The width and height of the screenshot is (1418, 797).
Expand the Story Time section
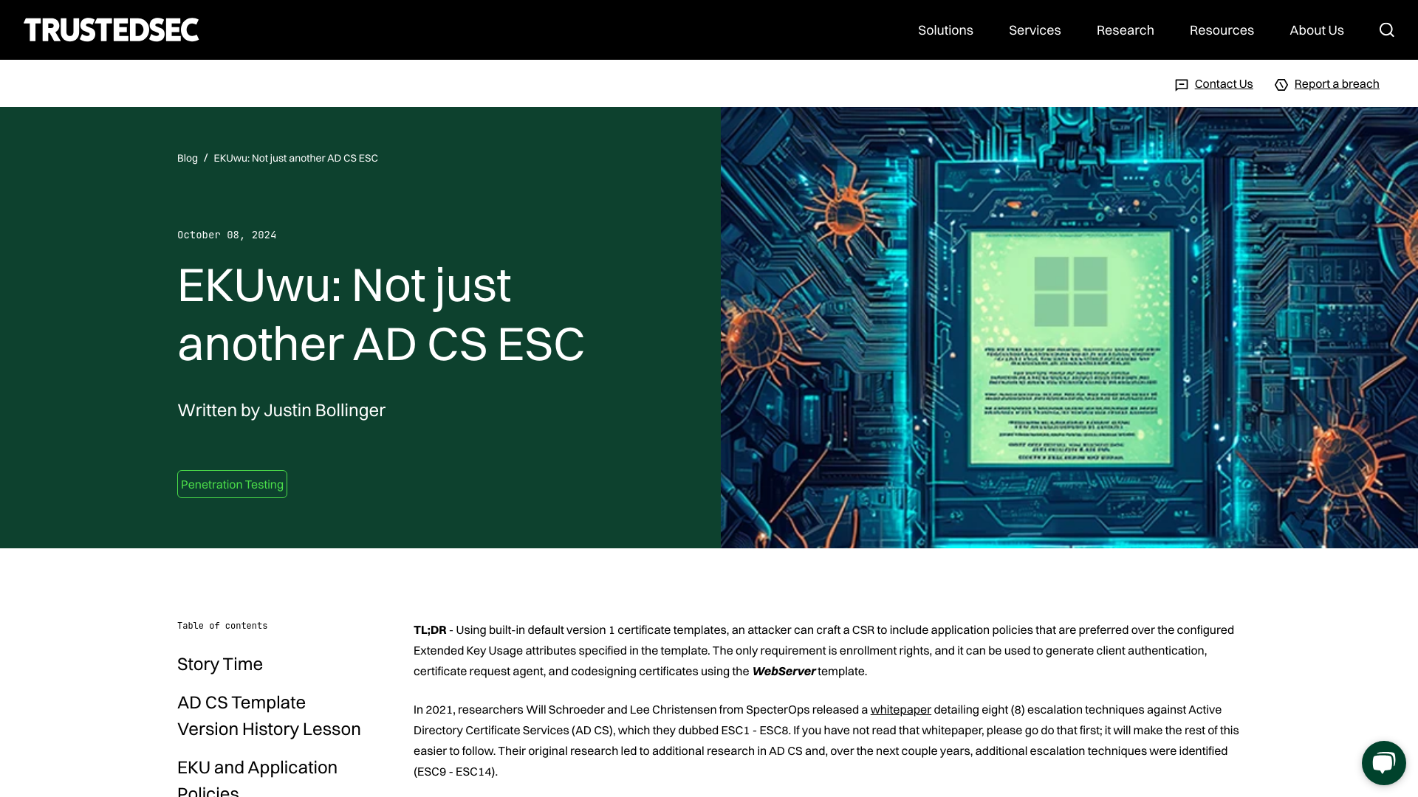click(x=220, y=663)
